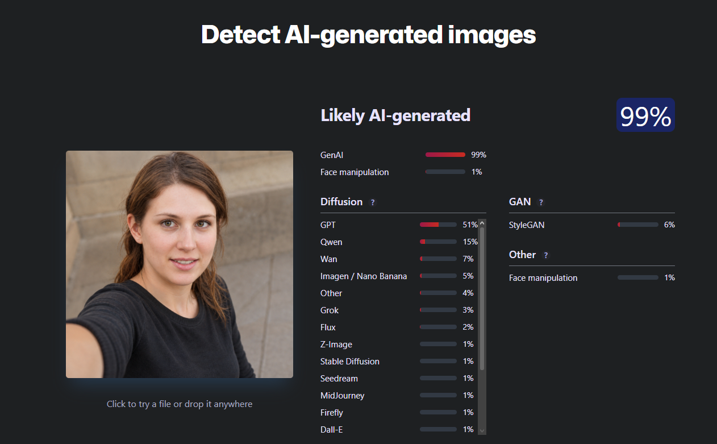The height and width of the screenshot is (444, 717).
Task: Click the scroll down arrow in diffusion list
Action: tap(482, 431)
